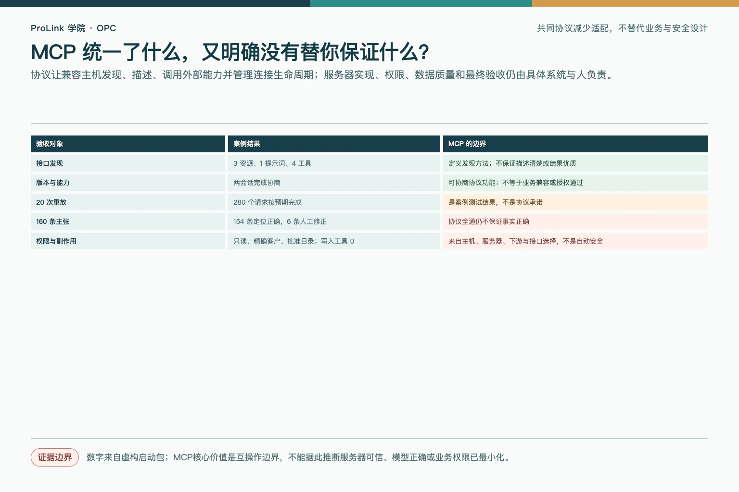739x492 pixels.
Task: Select the slide title starting with MCP 统一了什么
Action: pos(230,52)
